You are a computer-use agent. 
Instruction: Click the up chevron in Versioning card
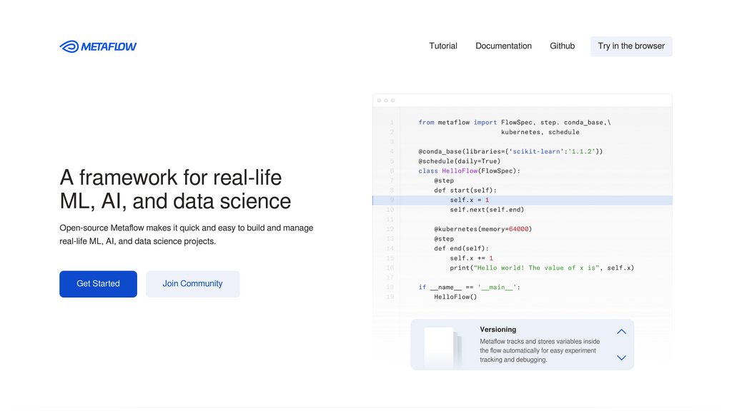click(x=621, y=332)
